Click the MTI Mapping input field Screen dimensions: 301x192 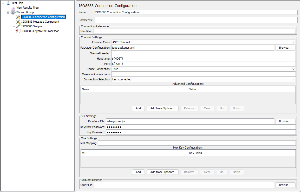click(197, 143)
